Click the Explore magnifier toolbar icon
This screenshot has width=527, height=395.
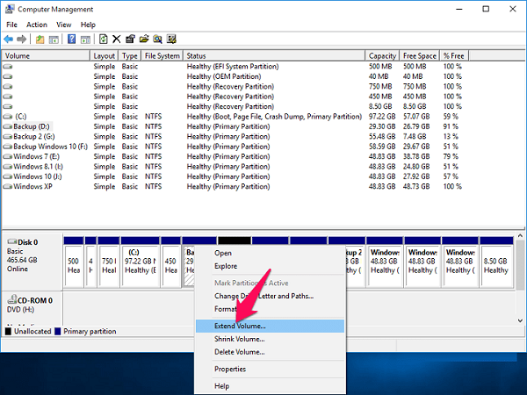point(157,39)
